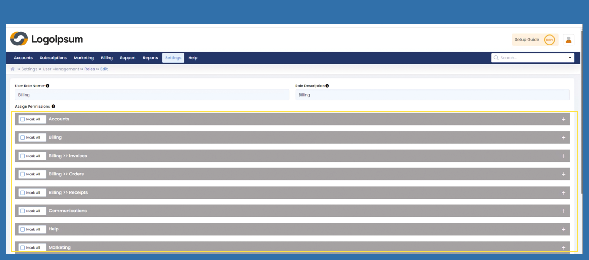The image size is (589, 260).
Task: Click the Assign Permissions info icon
Action: 53,106
